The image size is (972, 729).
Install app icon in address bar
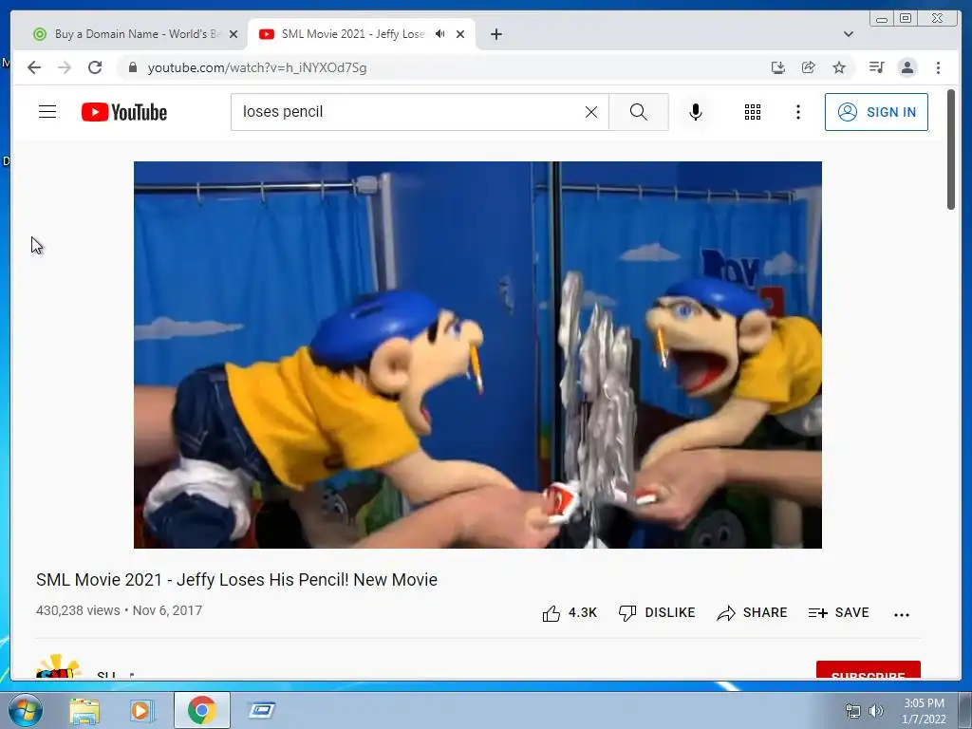(x=778, y=67)
